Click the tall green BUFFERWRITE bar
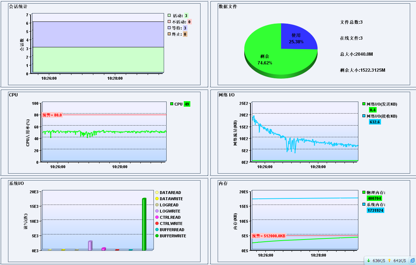This screenshot has height=265, width=416. 144,224
